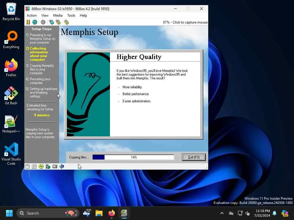Click the sound speaker status bar icon

tap(62, 166)
